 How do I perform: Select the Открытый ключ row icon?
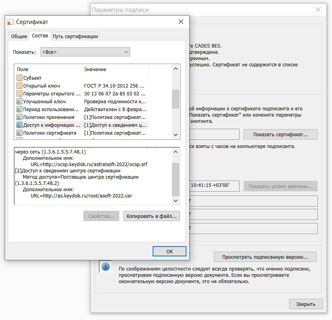[x=19, y=86]
